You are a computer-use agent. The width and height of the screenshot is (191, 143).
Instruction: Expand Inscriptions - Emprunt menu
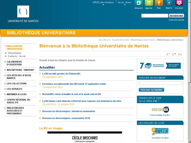(20, 70)
